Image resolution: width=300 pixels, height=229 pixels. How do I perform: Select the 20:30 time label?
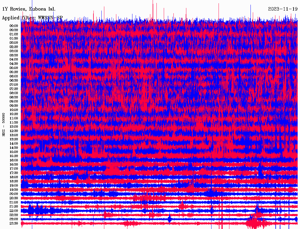(13, 198)
